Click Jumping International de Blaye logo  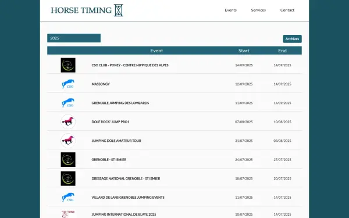(x=68, y=214)
